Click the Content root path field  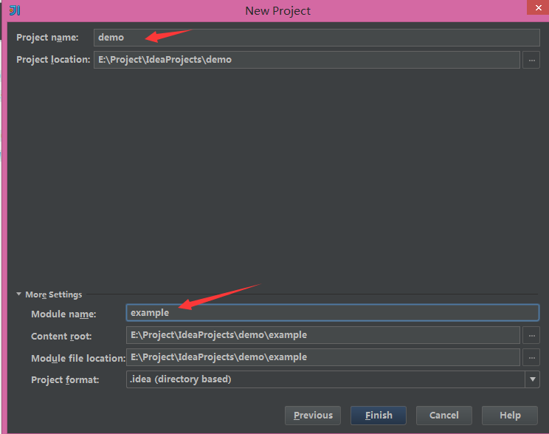tap(322, 335)
